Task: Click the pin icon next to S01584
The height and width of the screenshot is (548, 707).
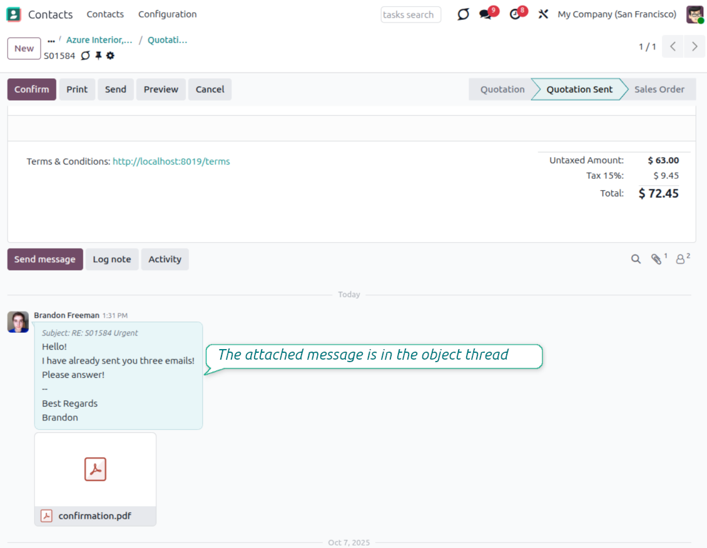Action: point(98,56)
